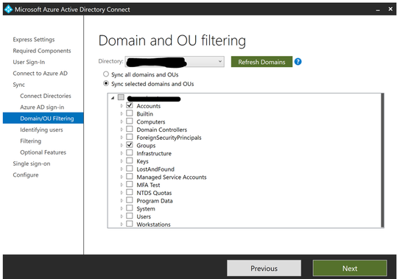Screen dimensions: 397x279
Task: Go to Optional Features step
Action: pyautogui.click(x=43, y=152)
